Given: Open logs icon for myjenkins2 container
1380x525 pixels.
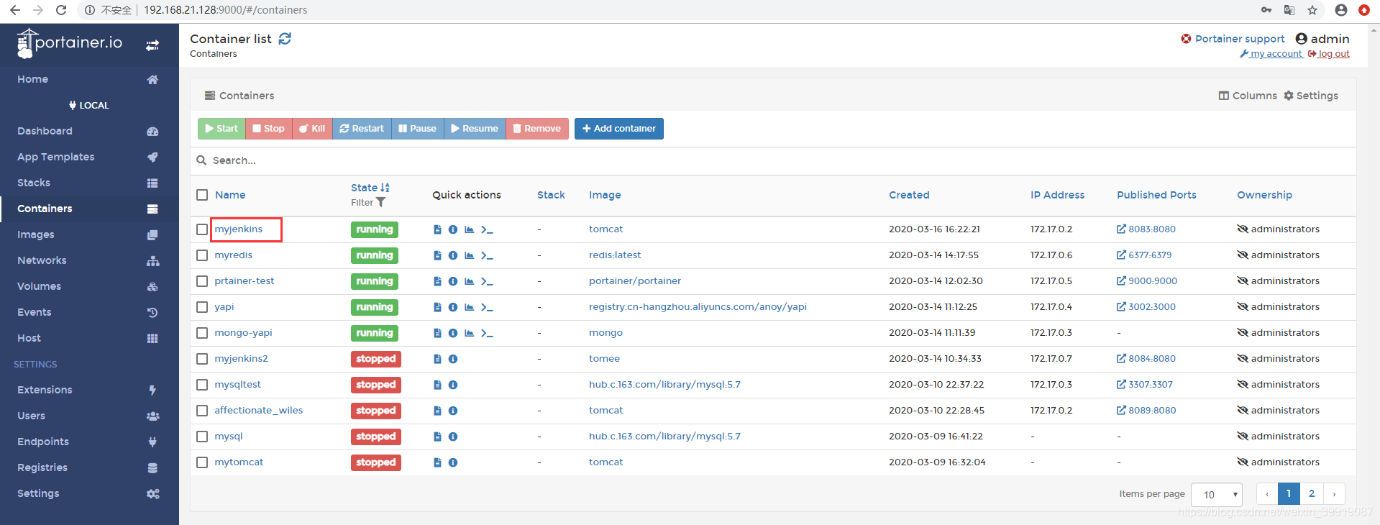Looking at the screenshot, I should tap(437, 359).
